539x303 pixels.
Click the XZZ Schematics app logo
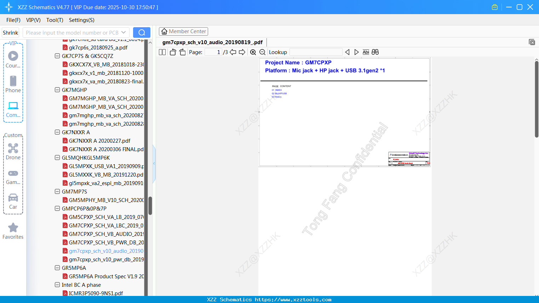[9, 7]
